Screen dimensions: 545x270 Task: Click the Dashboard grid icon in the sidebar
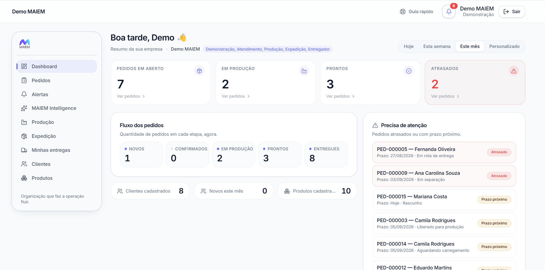coord(24,66)
